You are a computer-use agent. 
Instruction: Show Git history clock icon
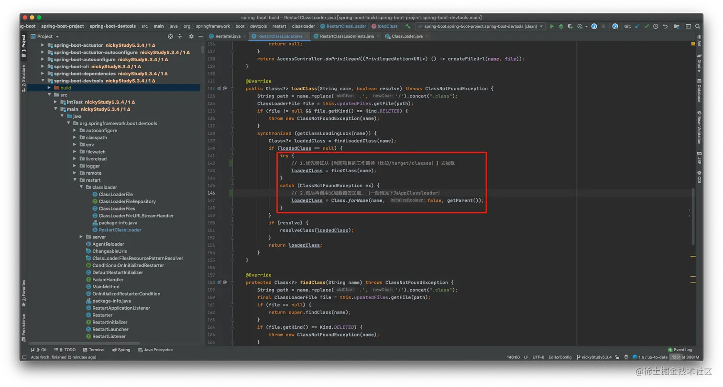[656, 26]
